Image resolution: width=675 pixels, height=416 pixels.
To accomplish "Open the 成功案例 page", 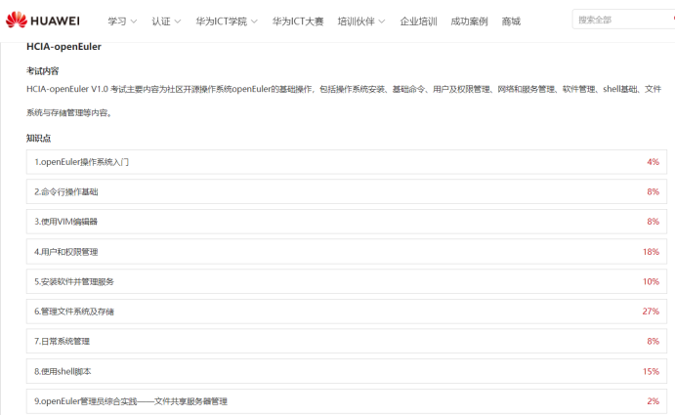I will (x=469, y=21).
